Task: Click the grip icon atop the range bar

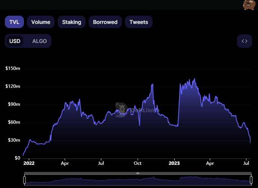Action: [138, 173]
